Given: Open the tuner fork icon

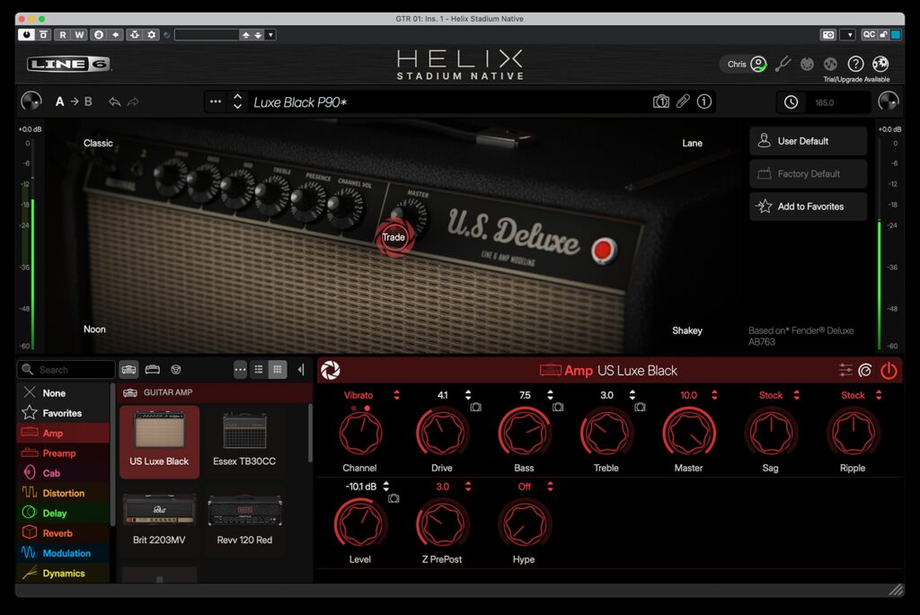Looking at the screenshot, I should (783, 64).
